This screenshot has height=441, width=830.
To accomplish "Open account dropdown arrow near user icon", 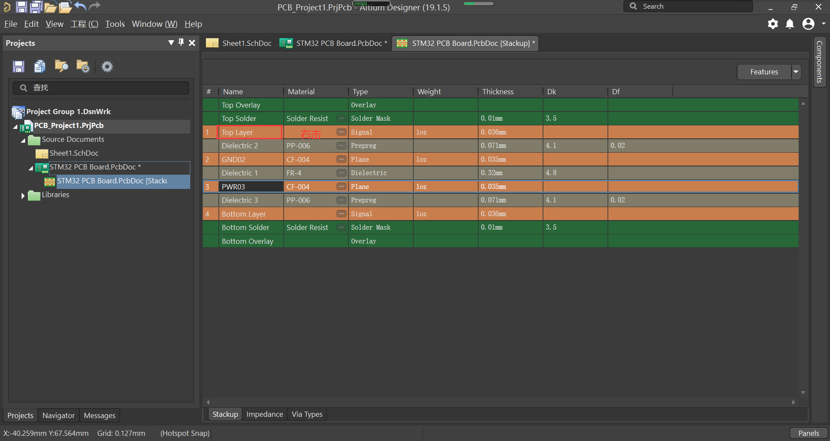I will [824, 24].
